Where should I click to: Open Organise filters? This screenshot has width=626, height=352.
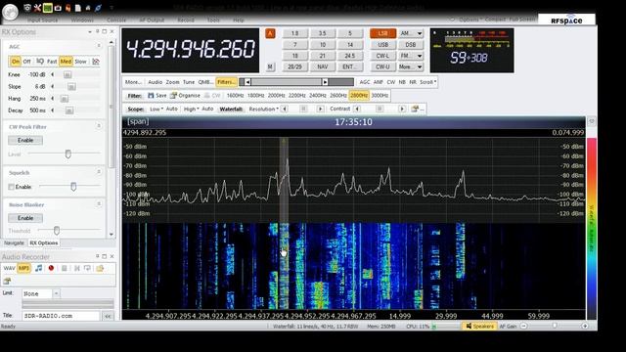185,96
